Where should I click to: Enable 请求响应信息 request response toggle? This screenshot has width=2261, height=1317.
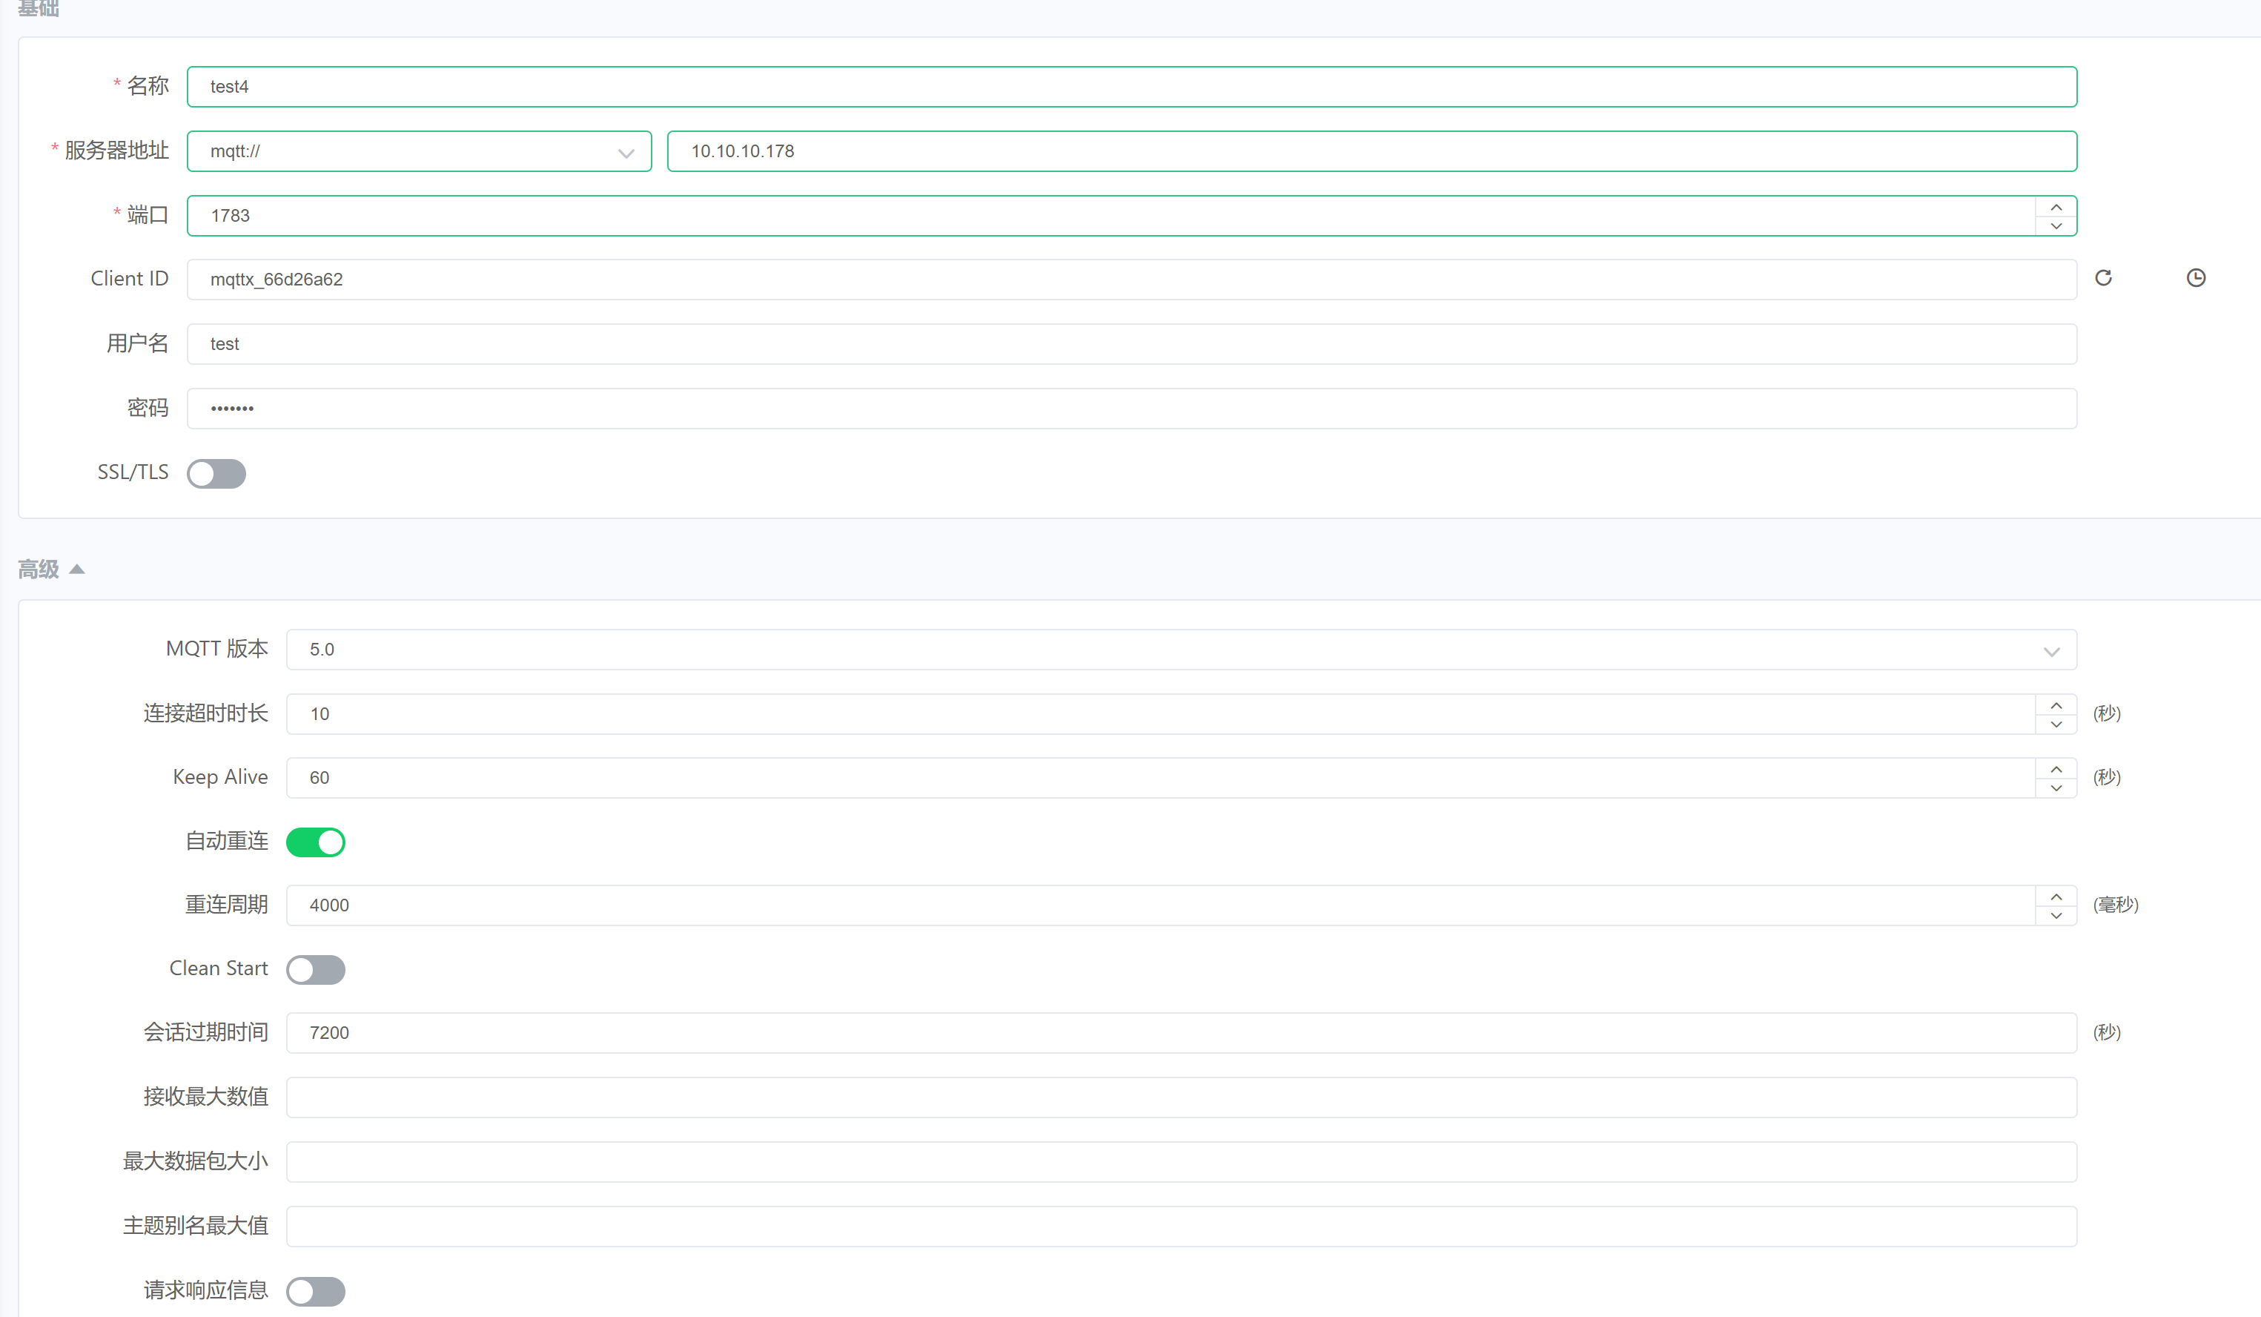click(315, 1291)
